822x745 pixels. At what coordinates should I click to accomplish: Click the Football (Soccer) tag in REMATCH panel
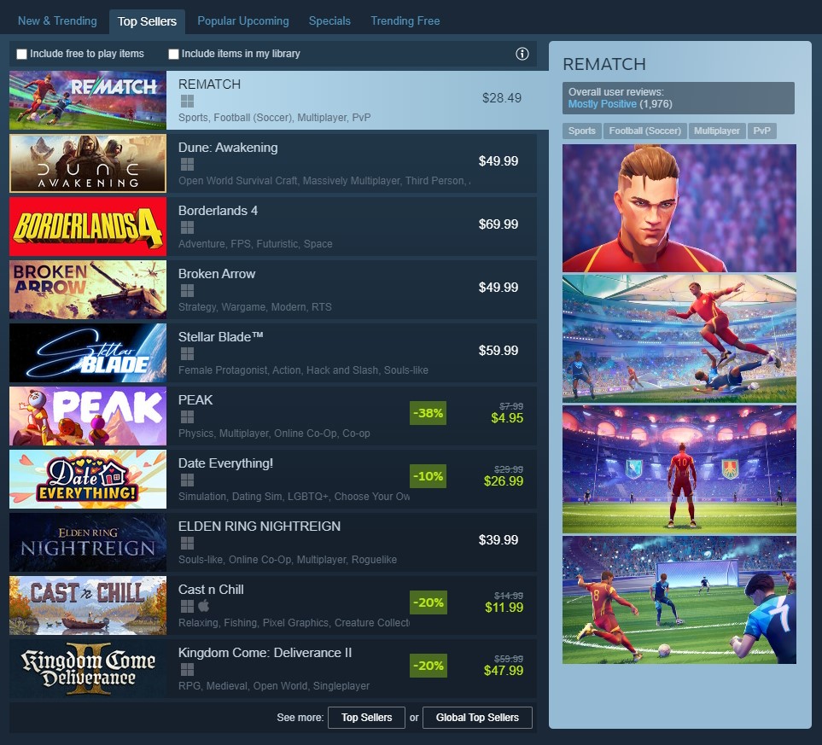click(x=644, y=131)
